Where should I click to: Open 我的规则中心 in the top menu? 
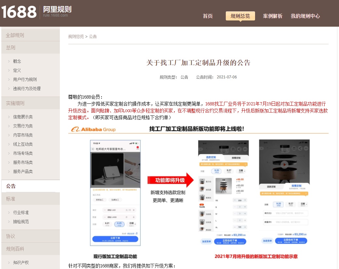click(305, 16)
